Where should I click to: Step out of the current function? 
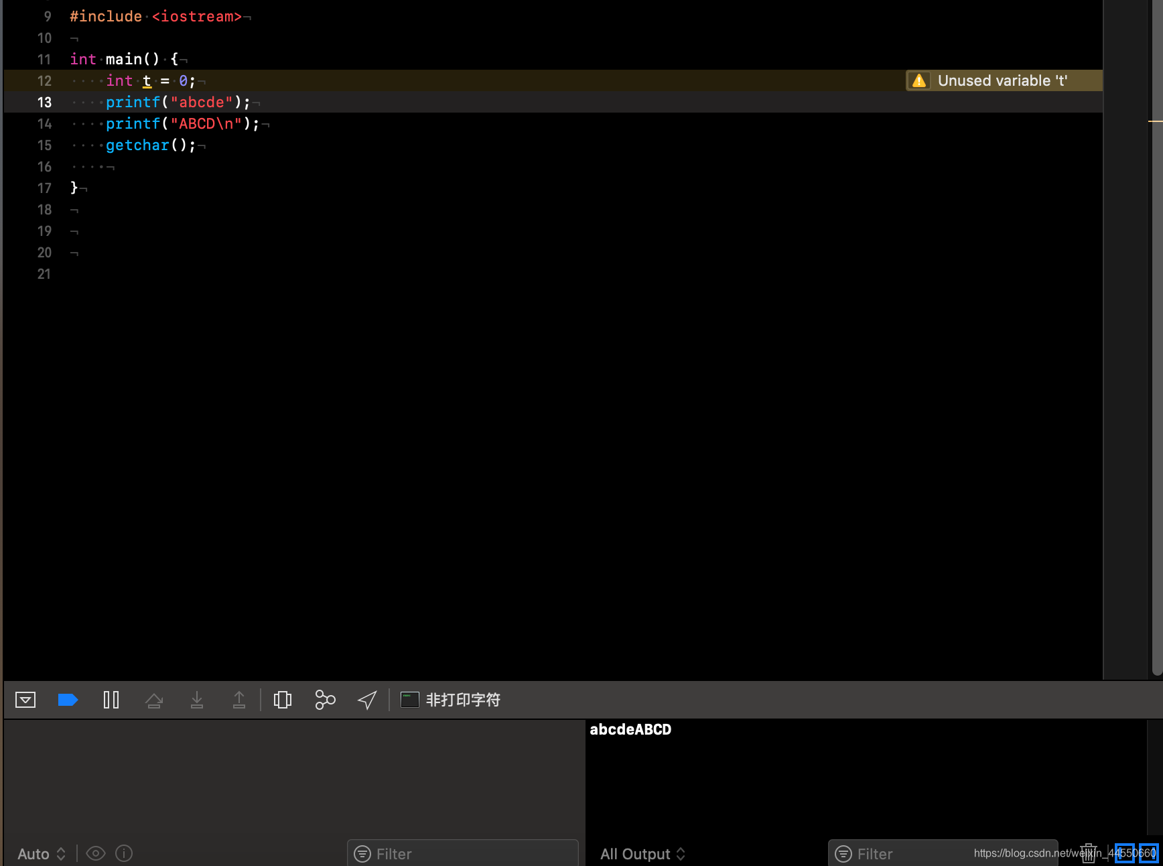pos(239,700)
